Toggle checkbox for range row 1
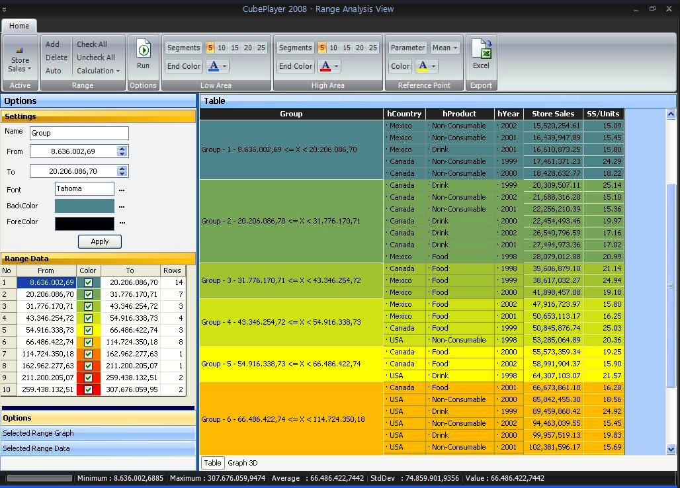680x488 pixels. (89, 282)
